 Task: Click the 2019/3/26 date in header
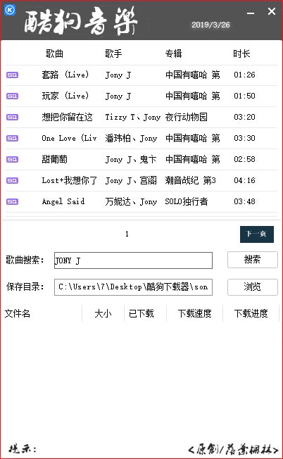coord(210,25)
